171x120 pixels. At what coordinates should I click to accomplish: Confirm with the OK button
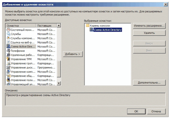[136, 111]
